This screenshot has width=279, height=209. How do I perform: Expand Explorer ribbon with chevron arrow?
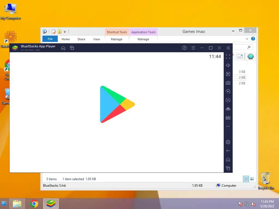point(247,39)
